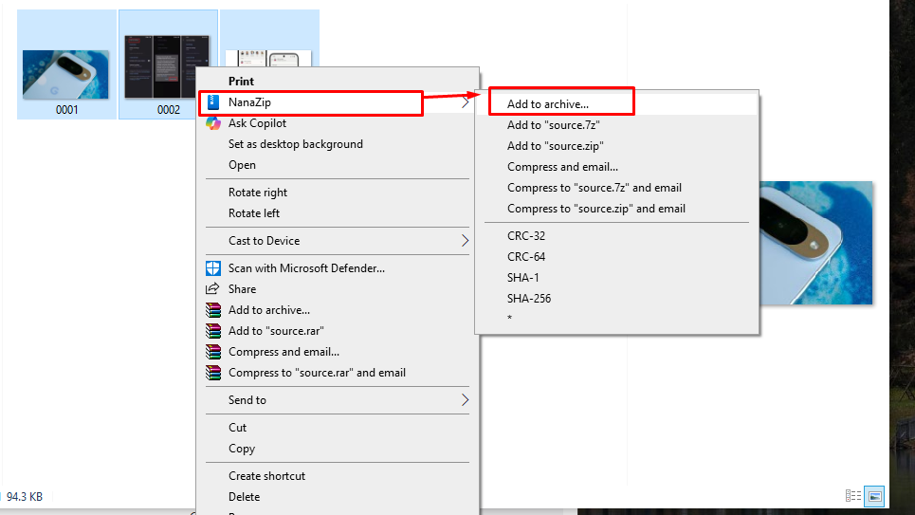Viewport: 915px width, 515px height.
Task: Click WinRAR icon beside Compress and email
Action: coord(213,352)
